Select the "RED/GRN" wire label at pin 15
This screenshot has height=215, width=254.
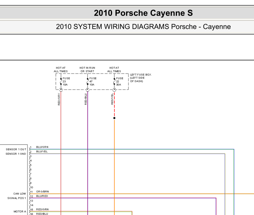pos(42,209)
